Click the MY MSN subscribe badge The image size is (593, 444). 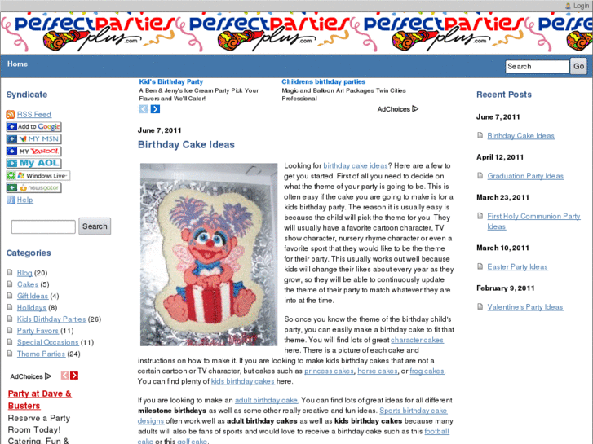coord(33,139)
